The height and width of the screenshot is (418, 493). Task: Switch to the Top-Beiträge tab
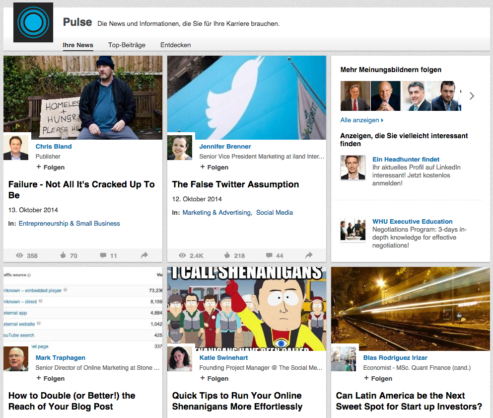[127, 45]
